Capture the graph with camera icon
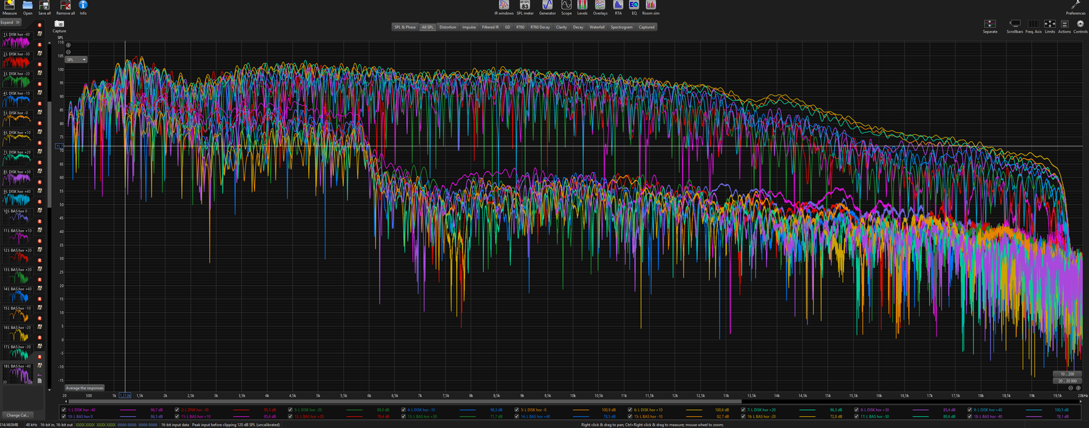1089x428 pixels. coord(59,24)
